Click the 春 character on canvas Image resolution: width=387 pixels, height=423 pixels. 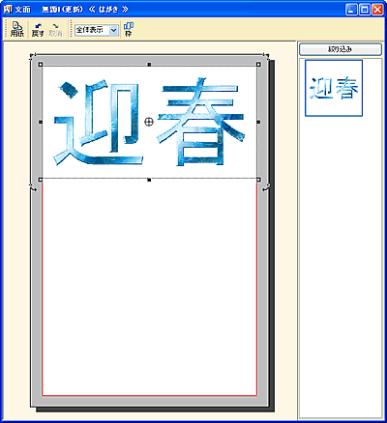200,122
